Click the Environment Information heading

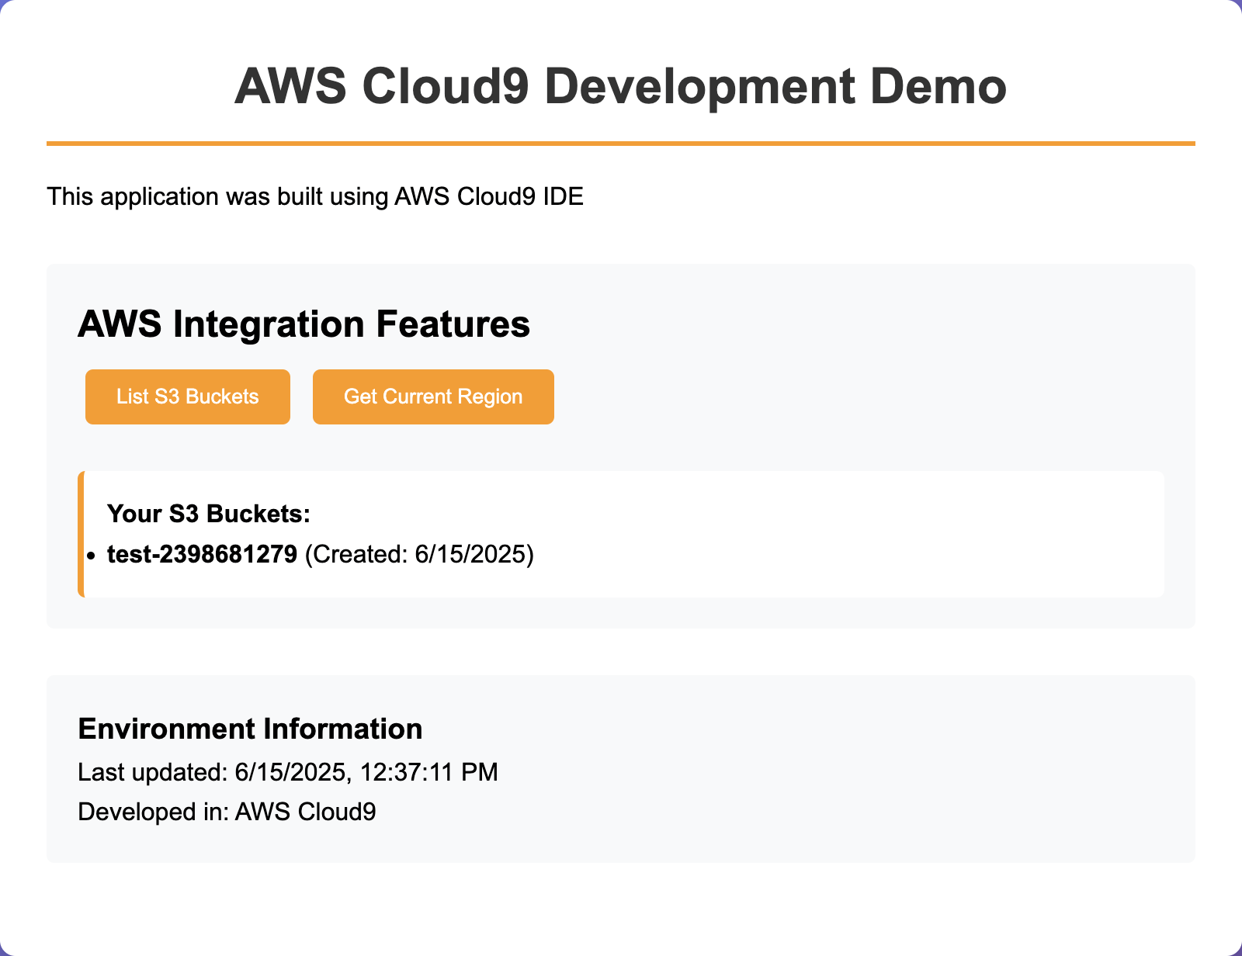(x=251, y=729)
